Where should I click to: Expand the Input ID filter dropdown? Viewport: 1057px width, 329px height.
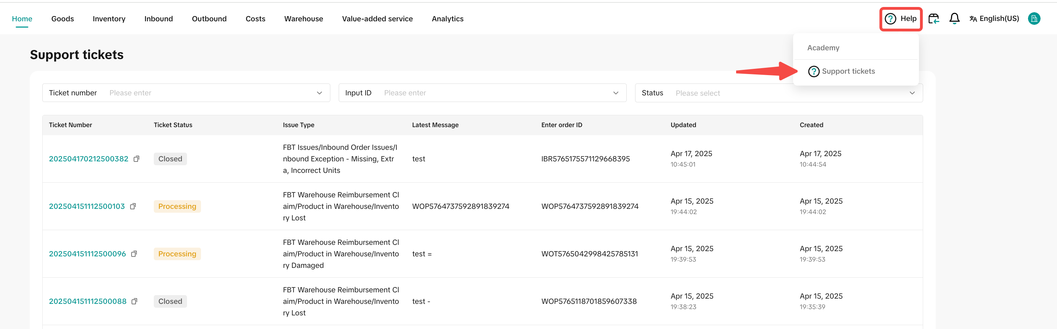[x=616, y=93]
